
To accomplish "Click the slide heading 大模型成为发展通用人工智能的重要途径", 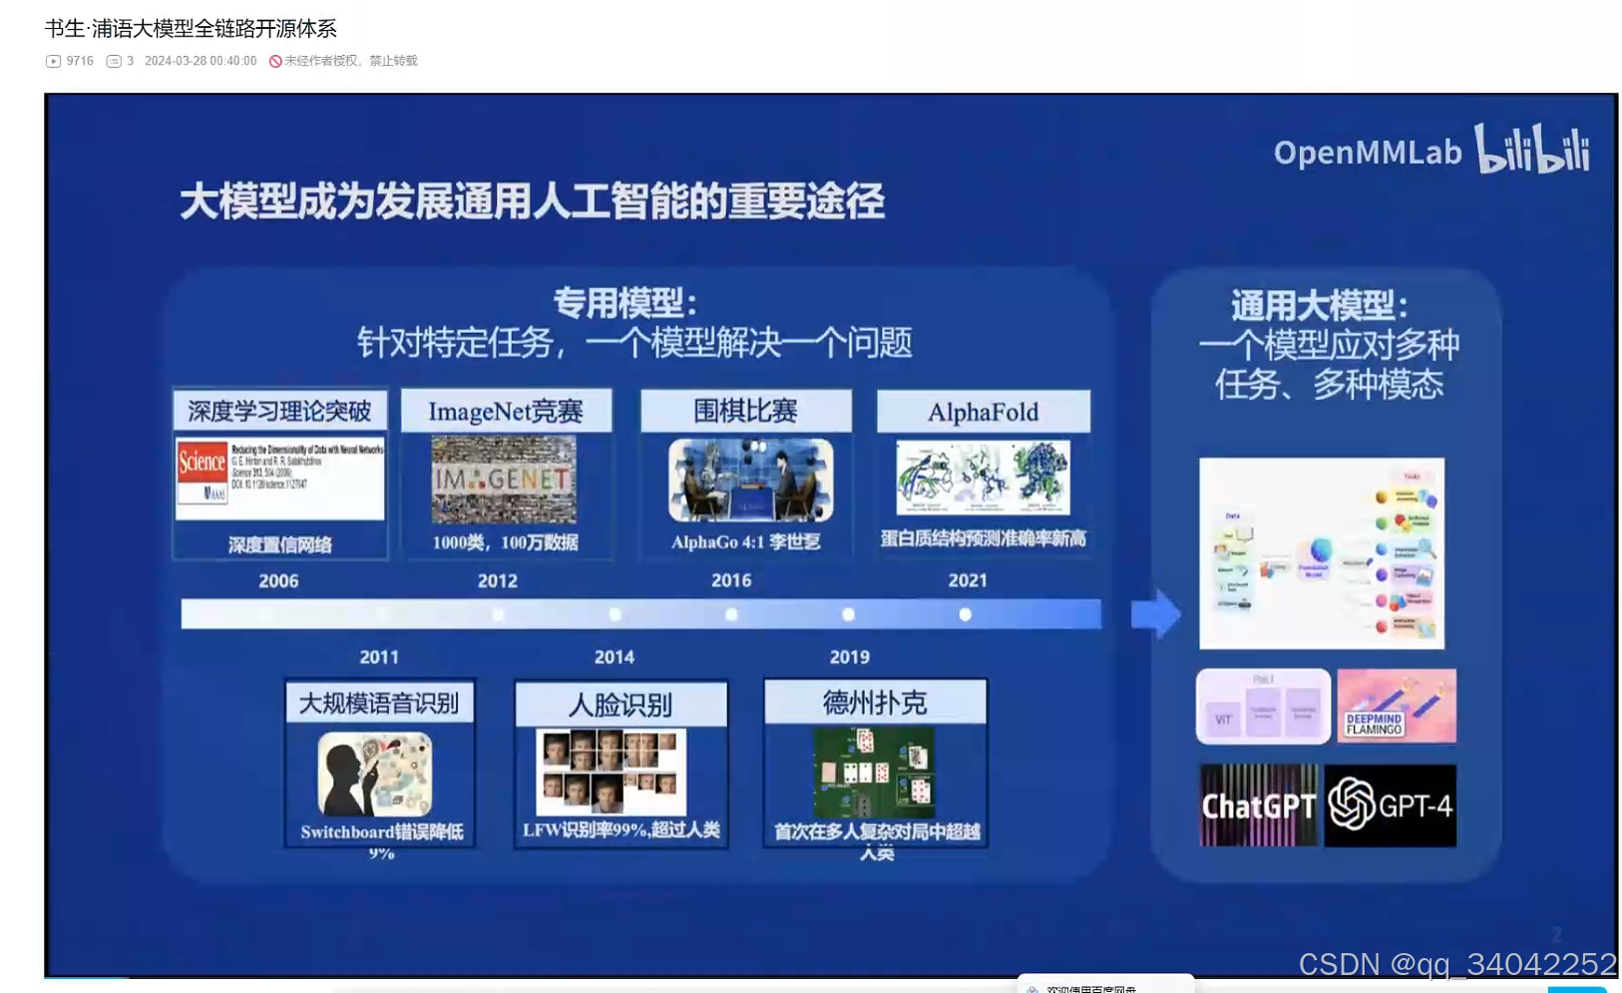I will tap(532, 201).
